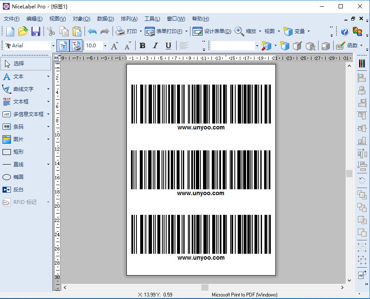Select the 曲线文字 curved text tool
Image resolution: width=370 pixels, height=299 pixels.
23,89
